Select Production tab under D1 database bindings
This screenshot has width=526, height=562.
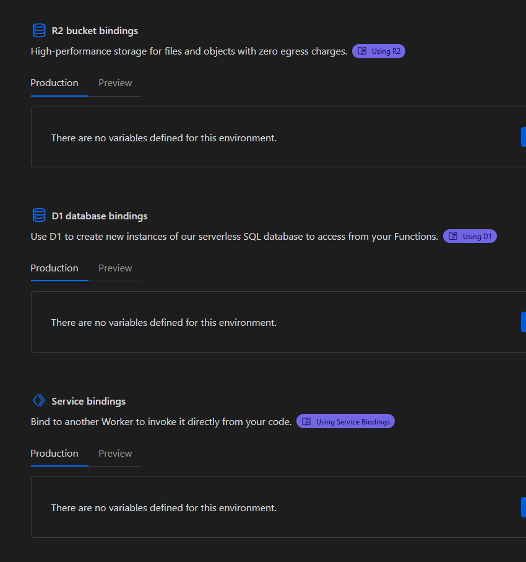click(x=54, y=268)
